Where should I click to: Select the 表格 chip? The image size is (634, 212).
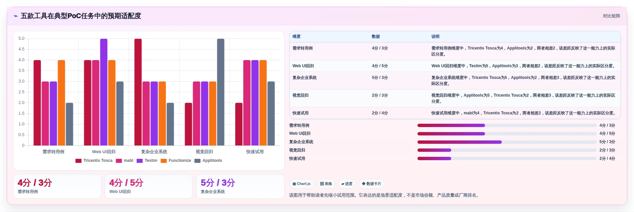326,184
